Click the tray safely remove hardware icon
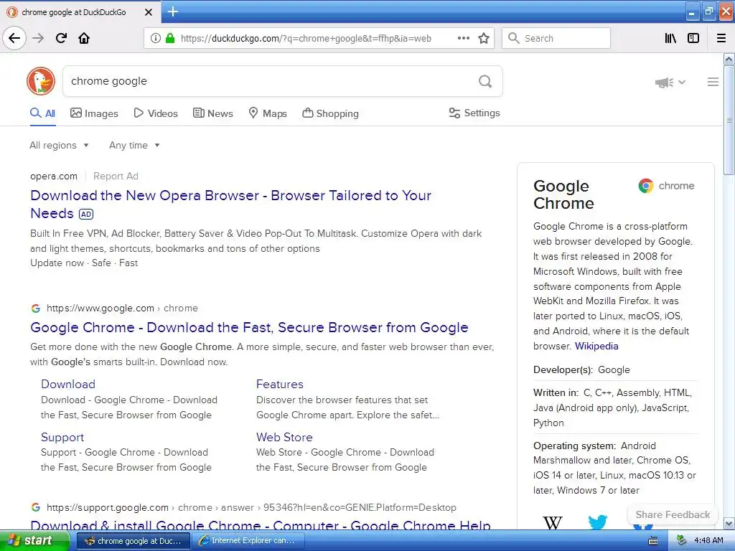 tap(682, 540)
